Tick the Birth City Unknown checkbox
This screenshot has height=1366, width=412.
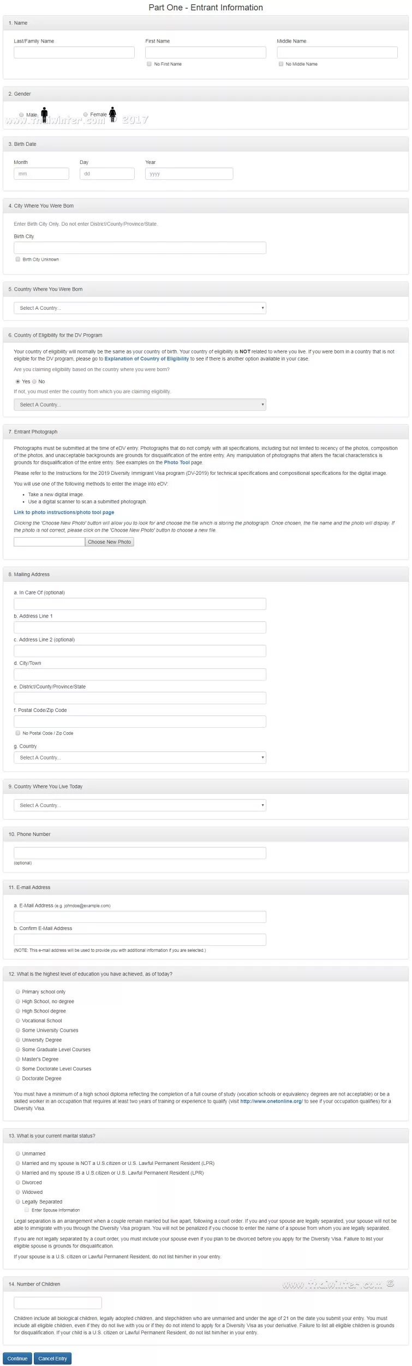point(18,259)
